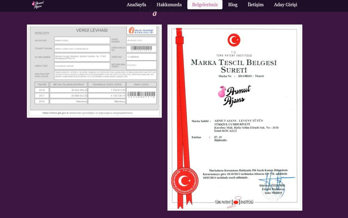Click the 2016 tax year cell
The image size is (348, 218).
click(42, 101)
